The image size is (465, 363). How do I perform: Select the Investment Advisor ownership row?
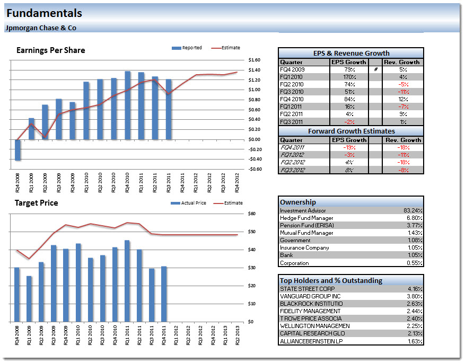351,210
